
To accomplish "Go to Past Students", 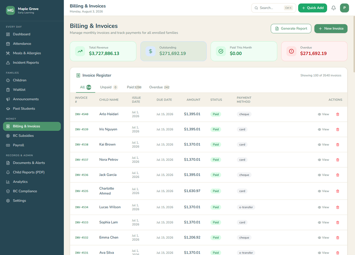I will (x=32, y=109).
